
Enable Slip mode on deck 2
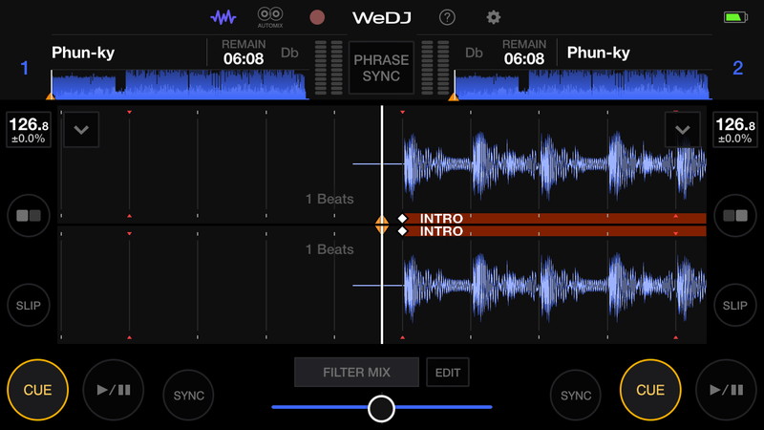[x=735, y=305]
